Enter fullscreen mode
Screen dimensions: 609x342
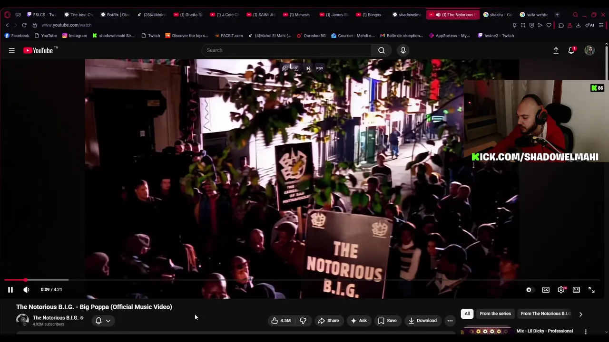(x=591, y=290)
